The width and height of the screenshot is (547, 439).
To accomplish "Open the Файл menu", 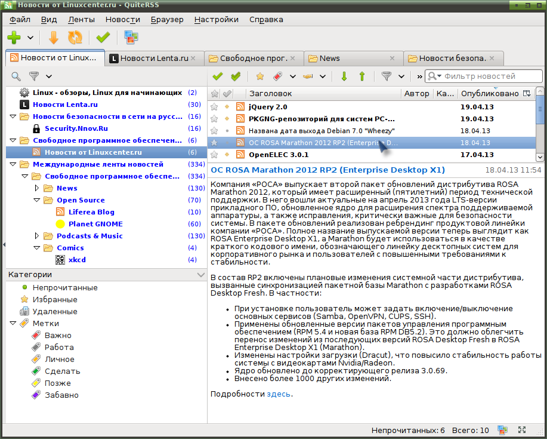I will [20, 20].
